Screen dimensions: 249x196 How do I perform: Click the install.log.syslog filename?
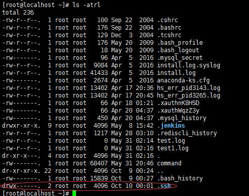tap(189, 65)
